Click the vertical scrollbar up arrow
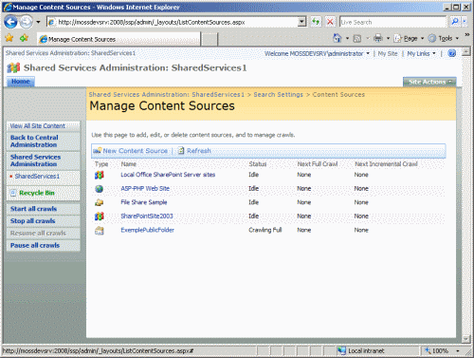The height and width of the screenshot is (358, 474). tap(466, 52)
